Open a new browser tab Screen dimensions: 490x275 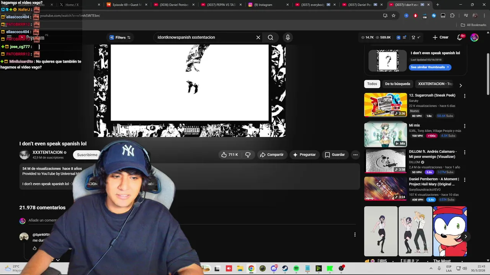coord(438,5)
